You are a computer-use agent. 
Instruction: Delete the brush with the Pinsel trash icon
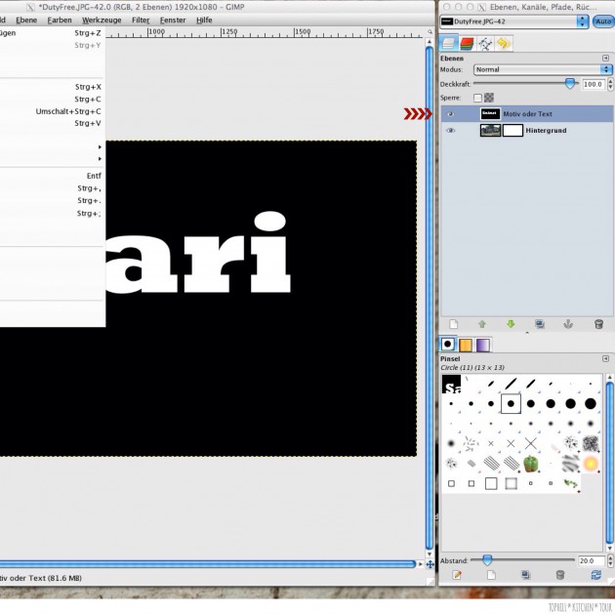(560, 575)
